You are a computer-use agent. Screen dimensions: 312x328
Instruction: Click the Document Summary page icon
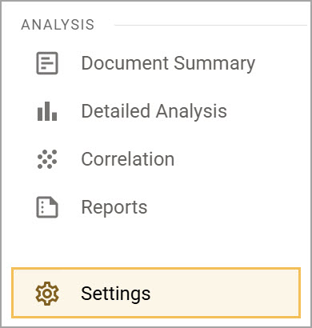pyautogui.click(x=47, y=63)
